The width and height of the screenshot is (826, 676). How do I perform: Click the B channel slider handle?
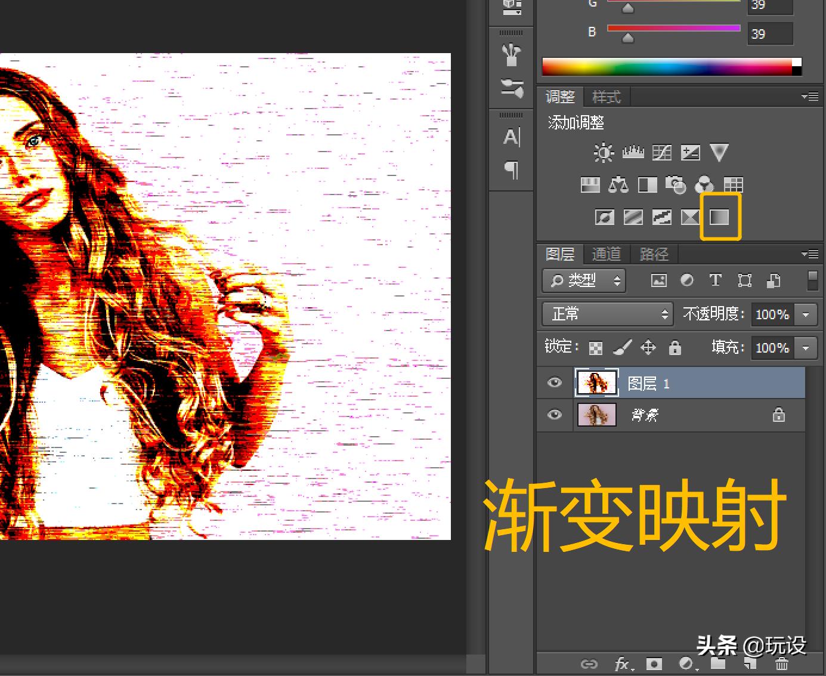pos(628,38)
